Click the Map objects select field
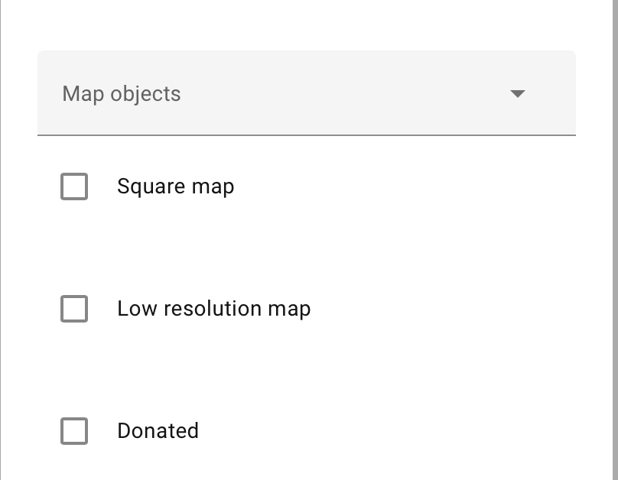 coord(306,93)
